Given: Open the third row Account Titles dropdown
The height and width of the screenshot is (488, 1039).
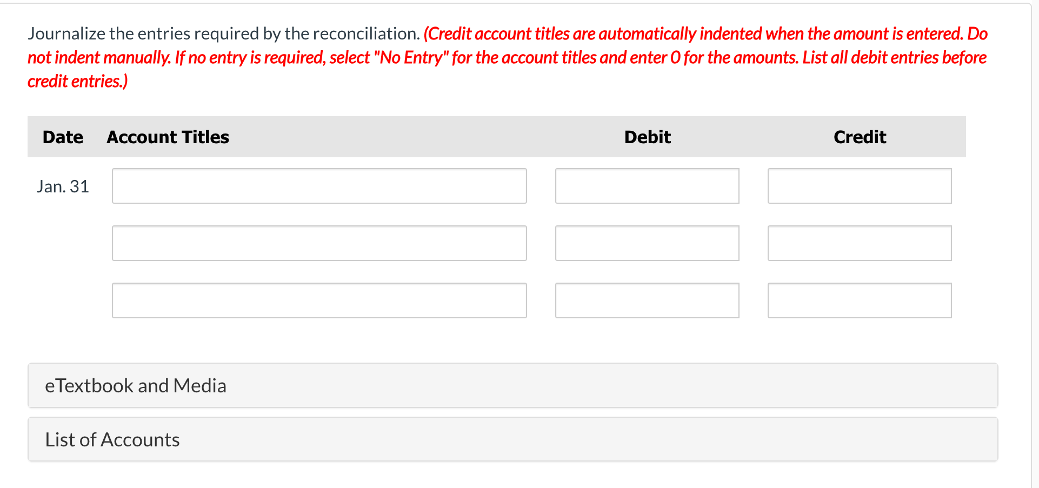Looking at the screenshot, I should [x=319, y=300].
